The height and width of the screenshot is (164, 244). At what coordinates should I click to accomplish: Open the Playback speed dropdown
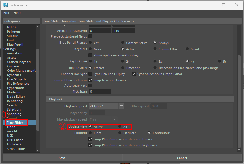(x=122, y=106)
